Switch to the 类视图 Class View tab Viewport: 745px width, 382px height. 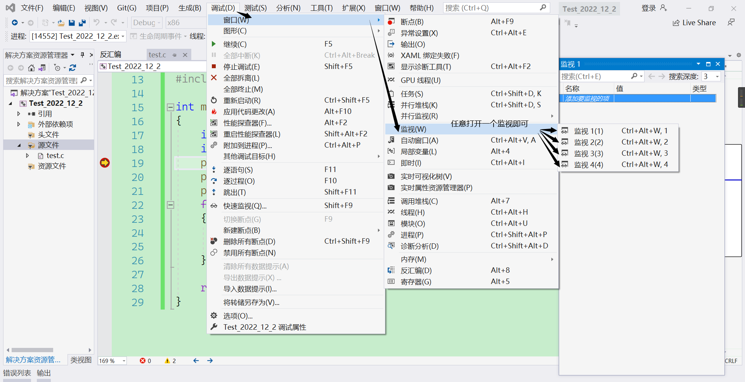81,360
